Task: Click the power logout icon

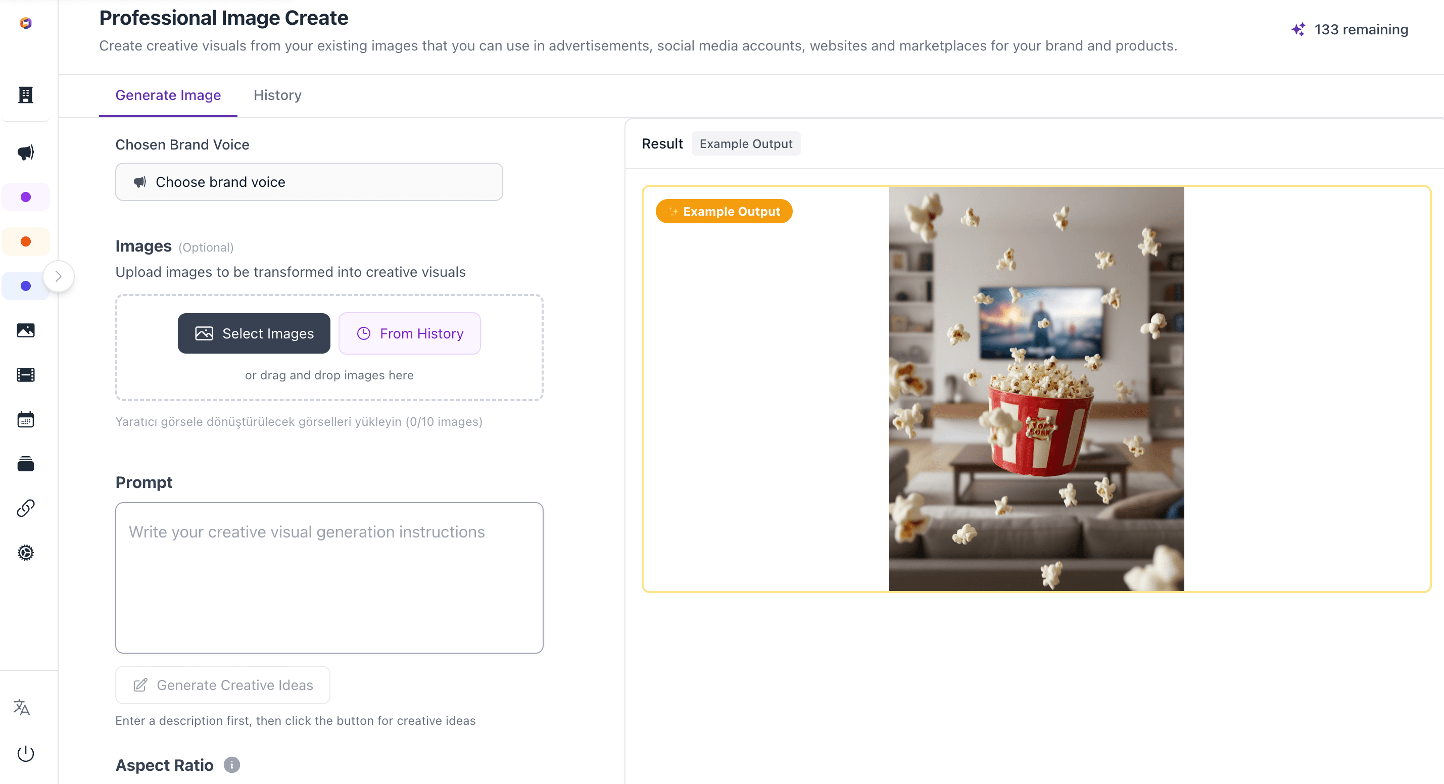Action: click(26, 753)
